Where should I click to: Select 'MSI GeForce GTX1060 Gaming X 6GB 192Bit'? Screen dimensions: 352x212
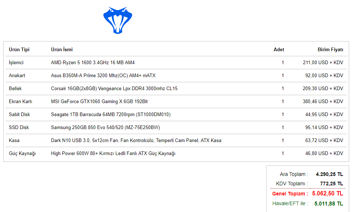click(x=99, y=102)
